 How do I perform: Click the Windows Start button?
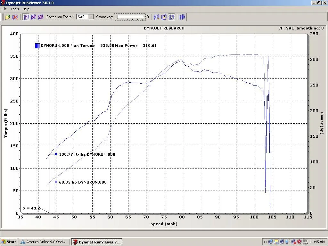click(x=9, y=242)
